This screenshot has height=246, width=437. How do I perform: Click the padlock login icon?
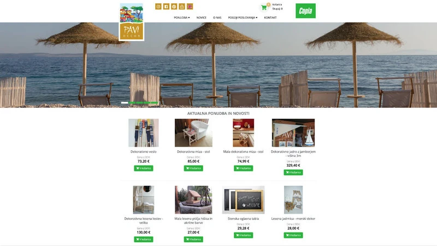pyautogui.click(x=182, y=7)
